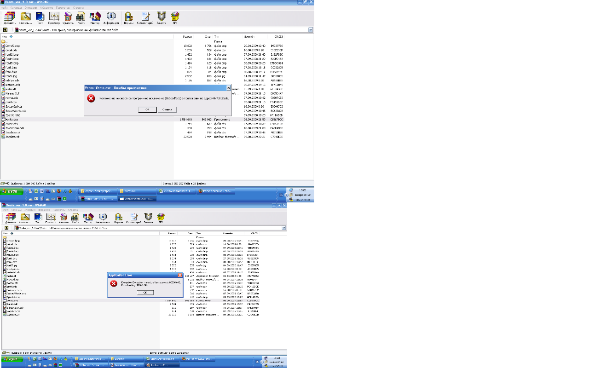The image size is (589, 368).
Task: Click the Удалить (Delete) icon in lower WinRAR window
Action: pyautogui.click(x=63, y=218)
